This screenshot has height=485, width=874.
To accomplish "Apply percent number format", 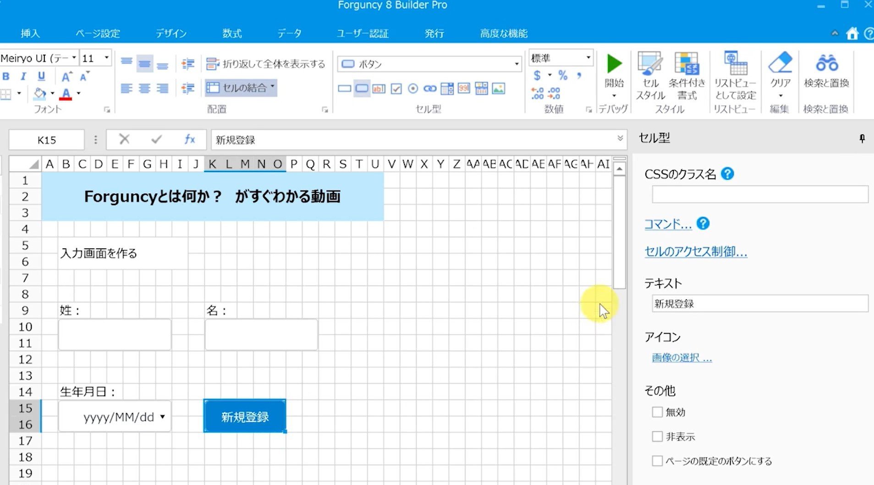I will point(563,75).
